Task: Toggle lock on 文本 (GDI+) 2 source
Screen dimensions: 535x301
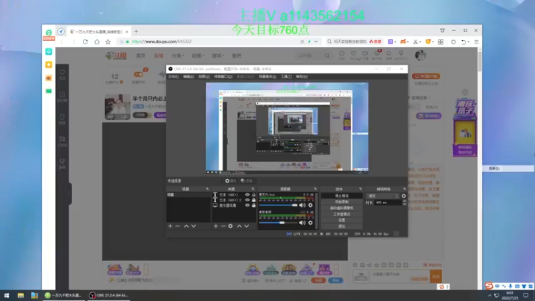Action: [x=253, y=200]
